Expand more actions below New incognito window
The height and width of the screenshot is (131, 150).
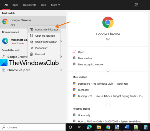108,71
